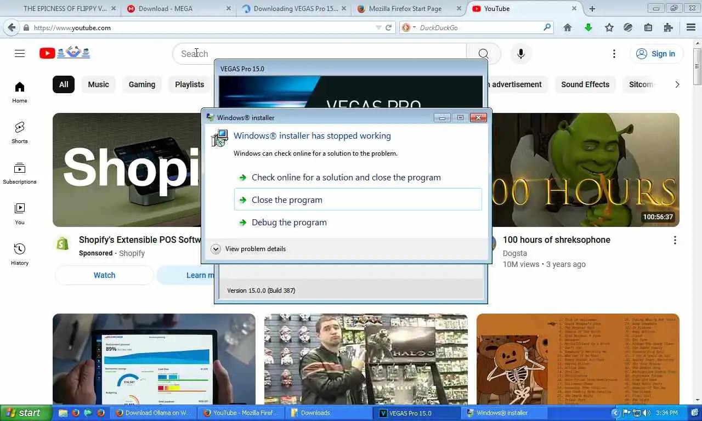The width and height of the screenshot is (702, 421).
Task: Expand View problem details
Action: click(249, 249)
